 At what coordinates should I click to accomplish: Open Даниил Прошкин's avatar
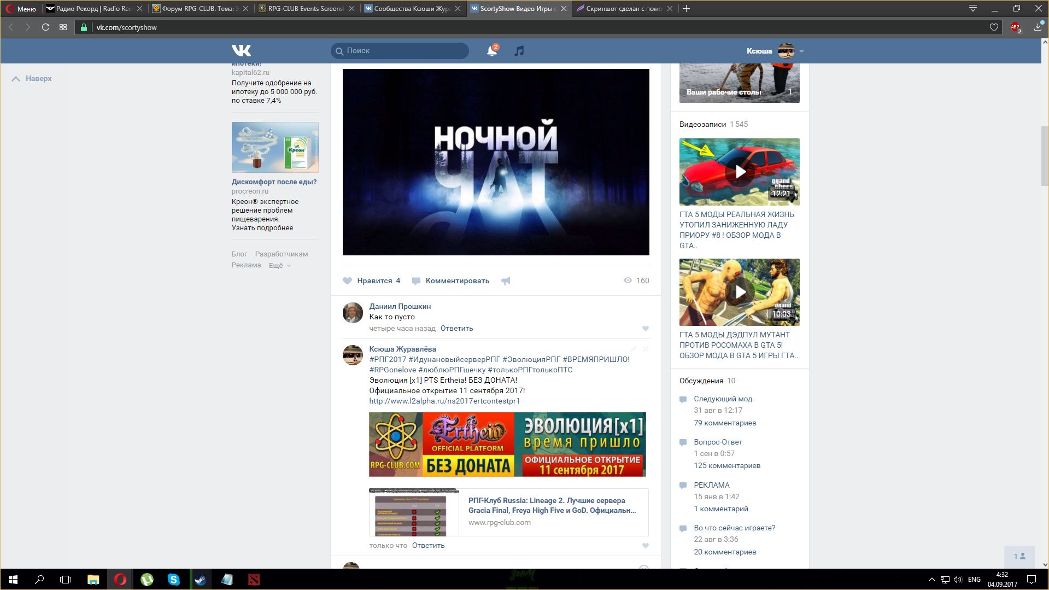[x=353, y=313]
